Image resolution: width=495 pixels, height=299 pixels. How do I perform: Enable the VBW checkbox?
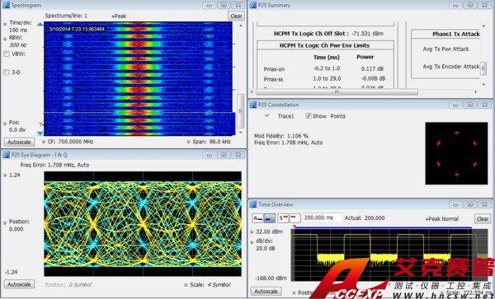pos(7,54)
